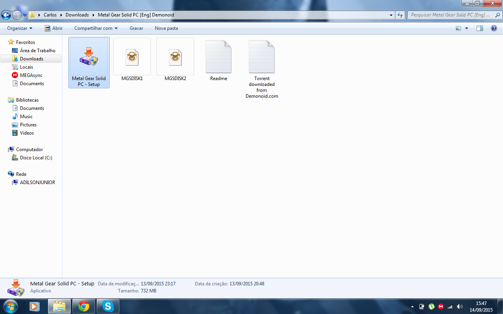This screenshot has width=503, height=314.
Task: Open Skype from the taskbar
Action: pos(108,306)
